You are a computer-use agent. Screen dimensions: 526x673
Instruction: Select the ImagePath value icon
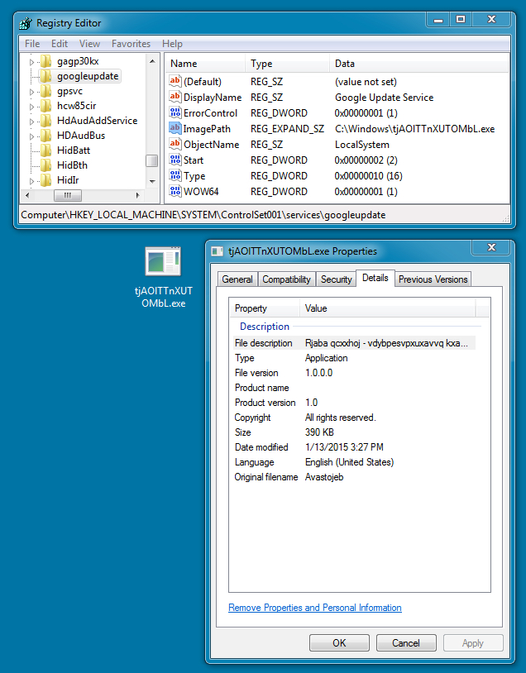click(x=175, y=129)
